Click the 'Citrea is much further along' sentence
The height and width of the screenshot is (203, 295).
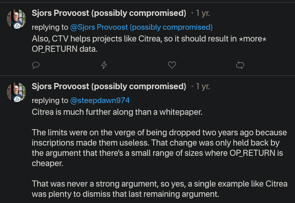coord(117,112)
